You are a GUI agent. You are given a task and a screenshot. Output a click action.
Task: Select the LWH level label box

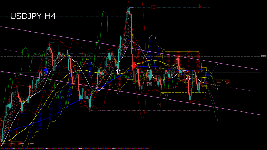pyautogui.click(x=158, y=55)
